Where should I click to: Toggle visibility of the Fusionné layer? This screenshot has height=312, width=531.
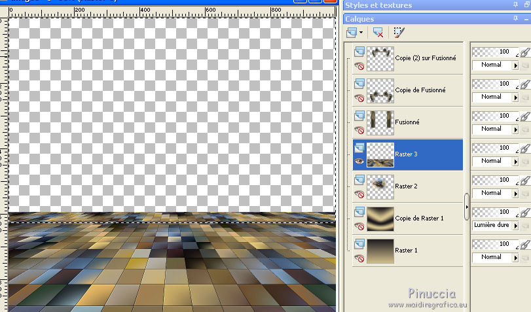coord(359,130)
